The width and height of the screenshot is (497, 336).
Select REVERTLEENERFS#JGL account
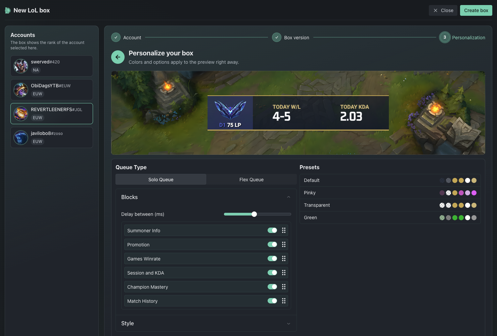(x=52, y=114)
